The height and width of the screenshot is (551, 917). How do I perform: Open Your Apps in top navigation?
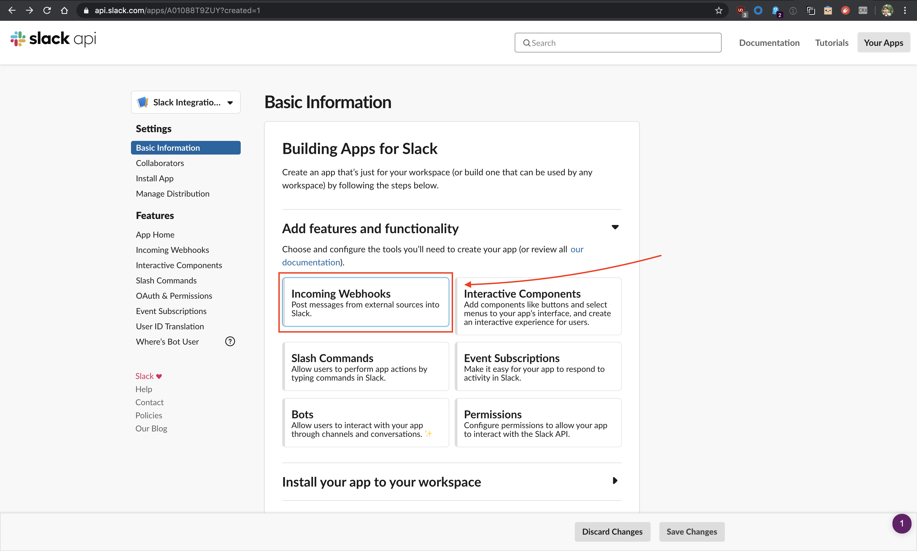[x=883, y=43]
